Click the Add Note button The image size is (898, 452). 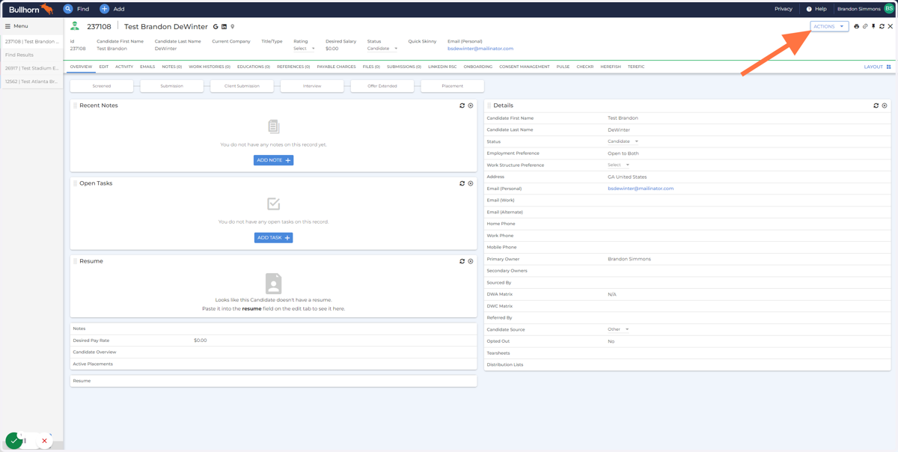coord(273,160)
